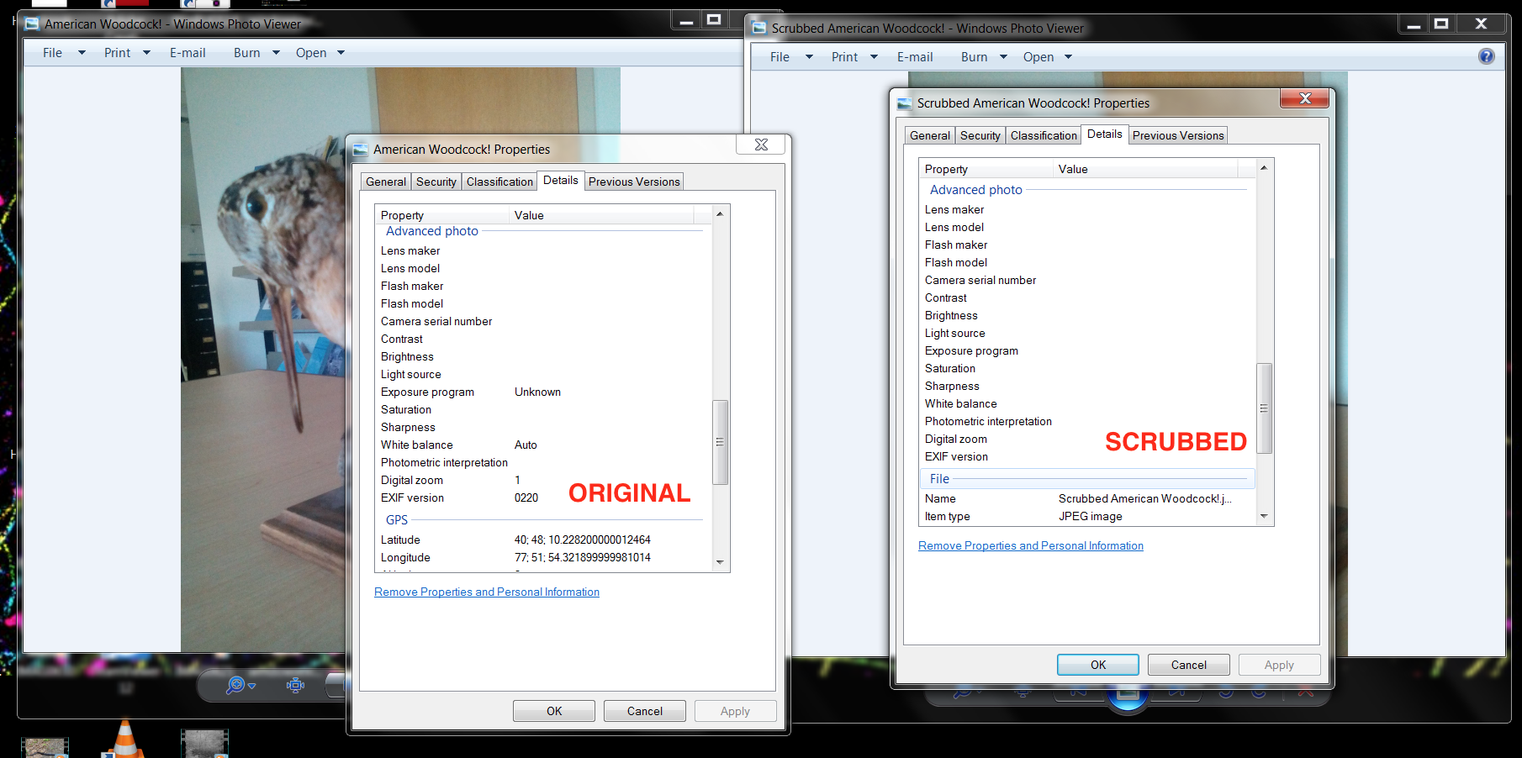Click the fit-to-window icon in the American Woodcock! viewer

tap(295, 685)
